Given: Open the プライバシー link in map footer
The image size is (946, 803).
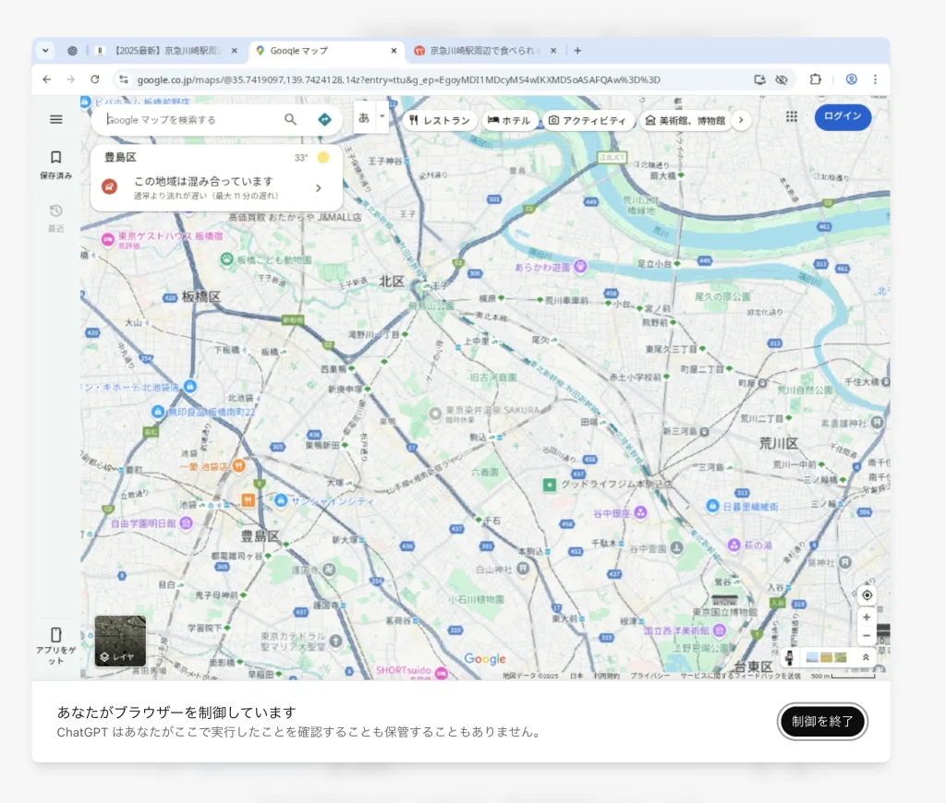Looking at the screenshot, I should pos(650,676).
